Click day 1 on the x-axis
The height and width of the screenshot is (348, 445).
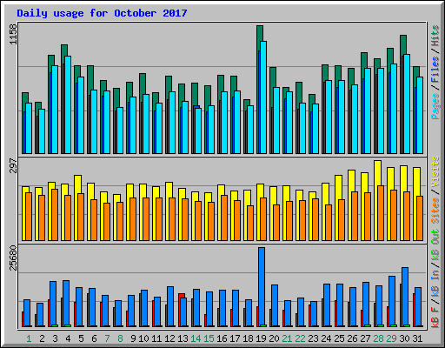29,338
